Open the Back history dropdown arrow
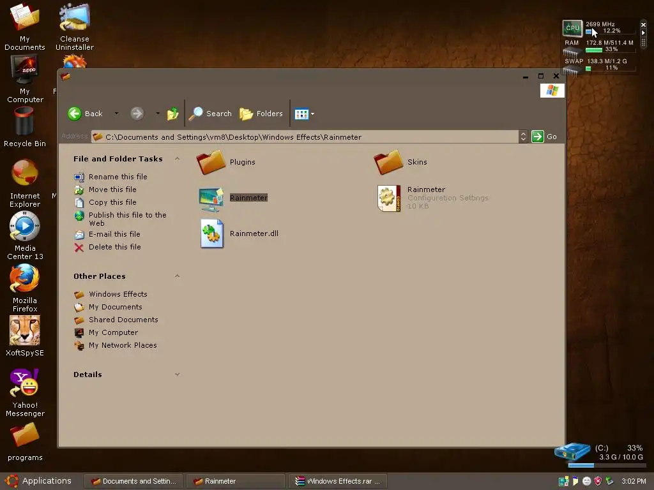Viewport: 654px width, 490px height. (116, 114)
